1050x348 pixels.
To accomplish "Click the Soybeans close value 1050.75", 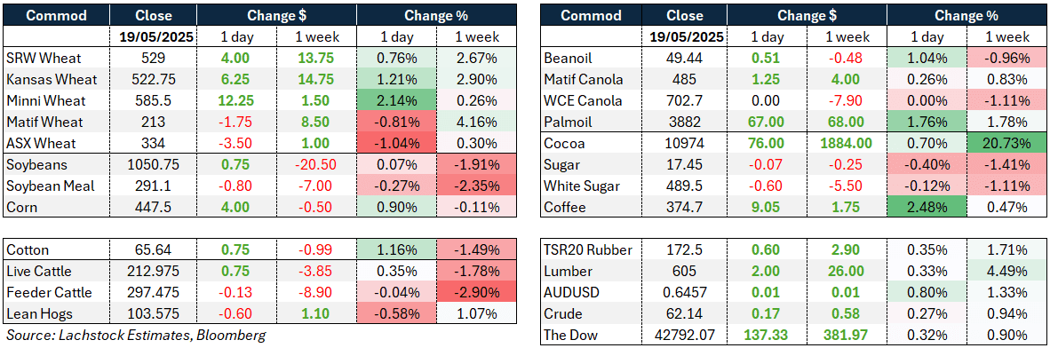I will pos(154,164).
